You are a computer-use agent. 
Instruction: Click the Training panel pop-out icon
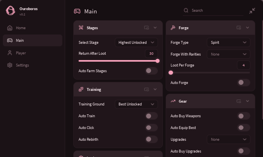coord(147,89)
